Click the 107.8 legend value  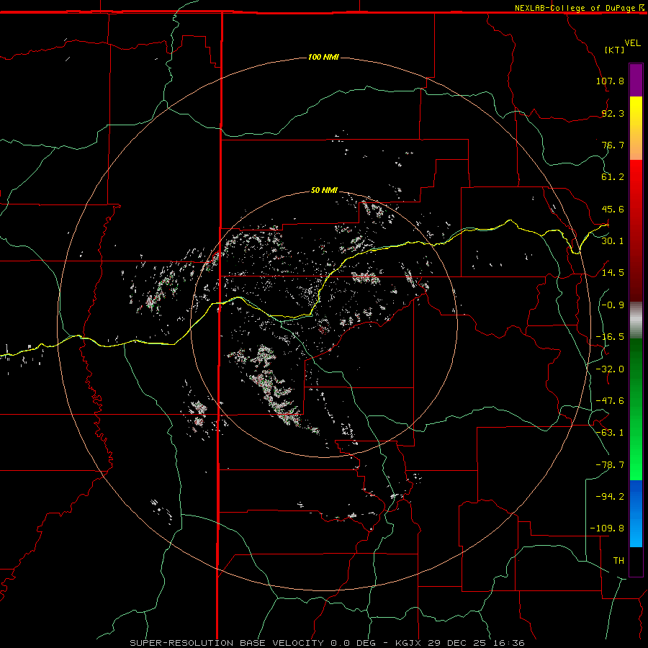(x=610, y=81)
